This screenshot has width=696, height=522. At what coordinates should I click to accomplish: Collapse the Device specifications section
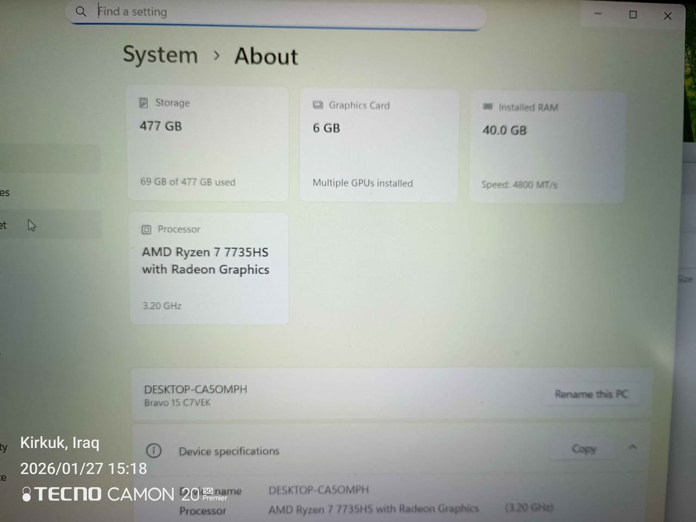pyautogui.click(x=632, y=447)
